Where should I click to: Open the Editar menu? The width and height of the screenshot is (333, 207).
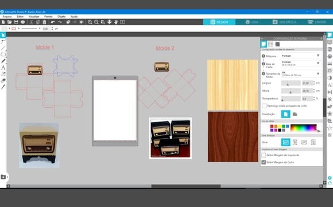pyautogui.click(x=20, y=17)
